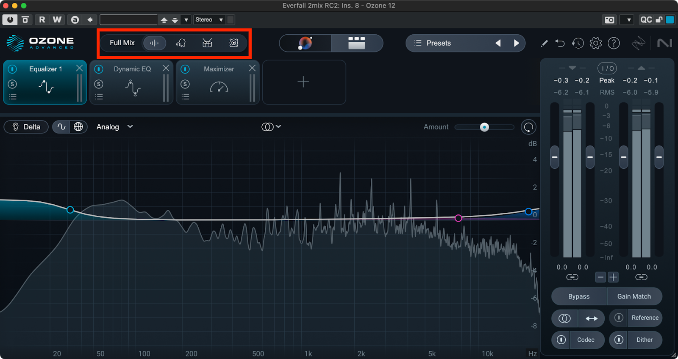678x359 pixels.
Task: Open the Equalizer 1 module tab
Action: coord(45,82)
